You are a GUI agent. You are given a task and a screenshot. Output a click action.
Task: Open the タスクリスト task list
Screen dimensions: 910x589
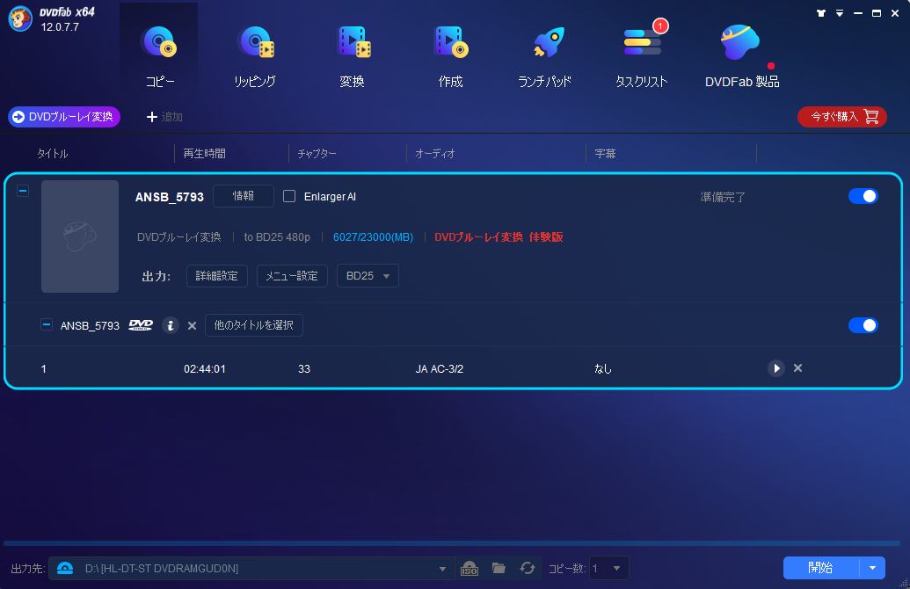[642, 57]
